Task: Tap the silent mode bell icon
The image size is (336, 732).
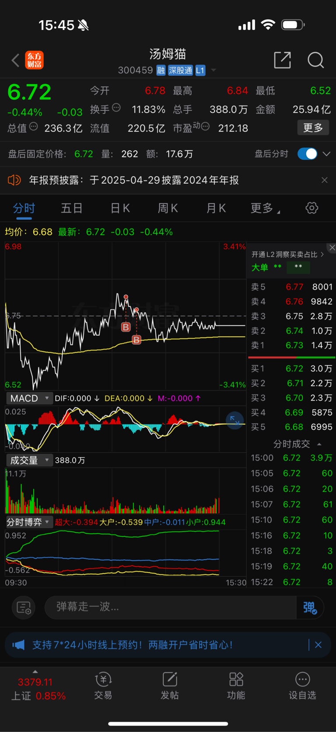Action: [83, 25]
